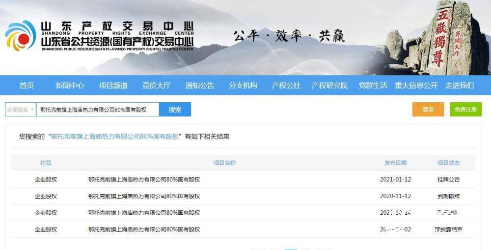Open the 产权公社 menu item
Viewport: 491px width, 250px height.
(x=286, y=86)
